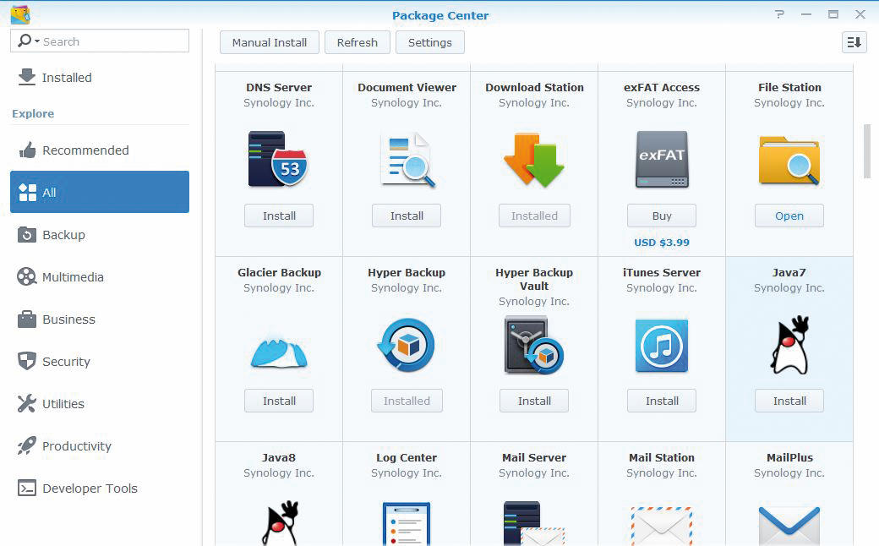Install the iTunes Server package
879x546 pixels.
[x=662, y=401]
